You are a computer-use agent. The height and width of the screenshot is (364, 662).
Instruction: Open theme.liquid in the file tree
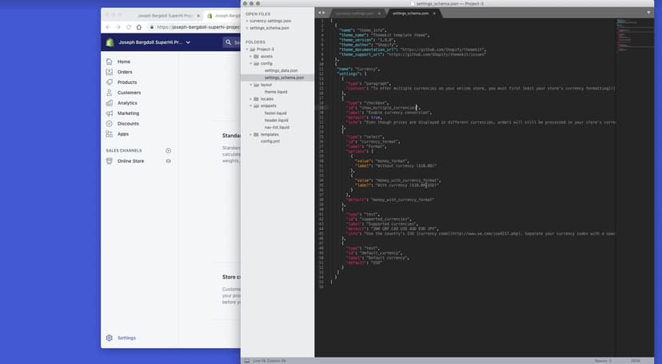pyautogui.click(x=276, y=92)
